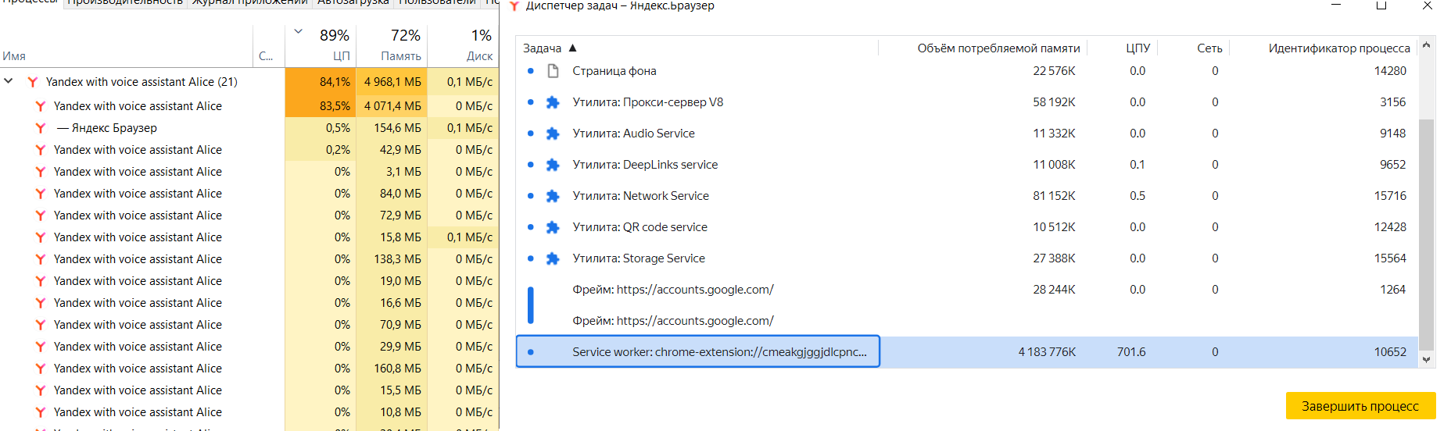Viewport: 1451px width, 431px height.
Task: Click puzzle icon of DeepLinks service row
Action: (553, 165)
